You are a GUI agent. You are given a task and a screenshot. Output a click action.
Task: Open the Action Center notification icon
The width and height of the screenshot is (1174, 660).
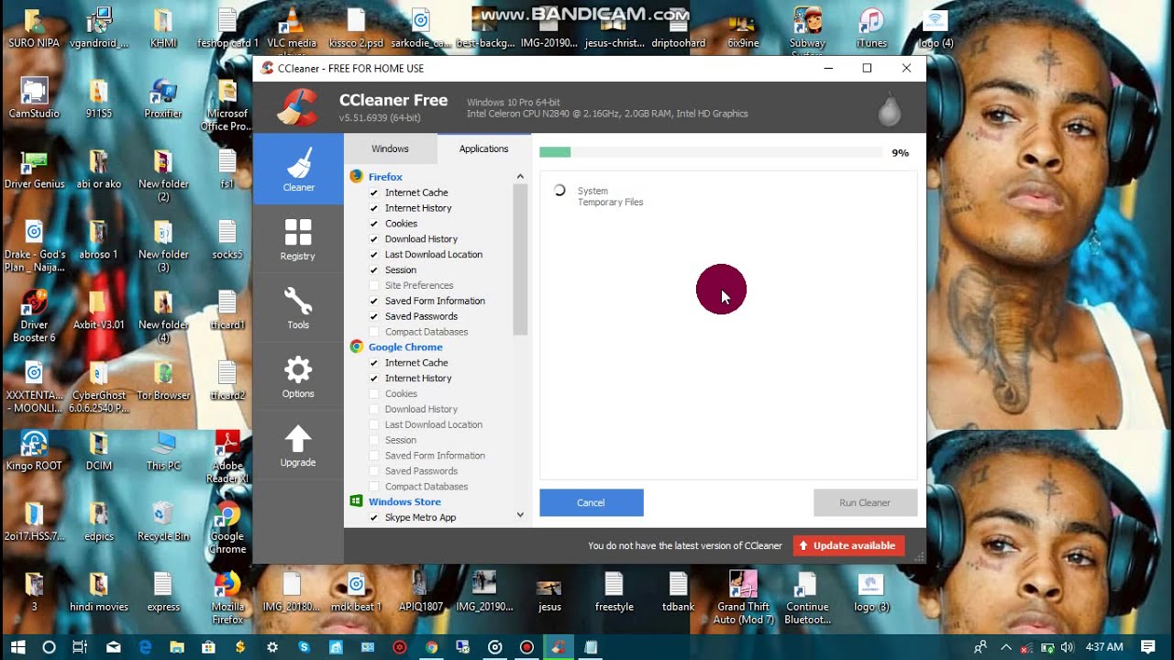[1148, 647]
